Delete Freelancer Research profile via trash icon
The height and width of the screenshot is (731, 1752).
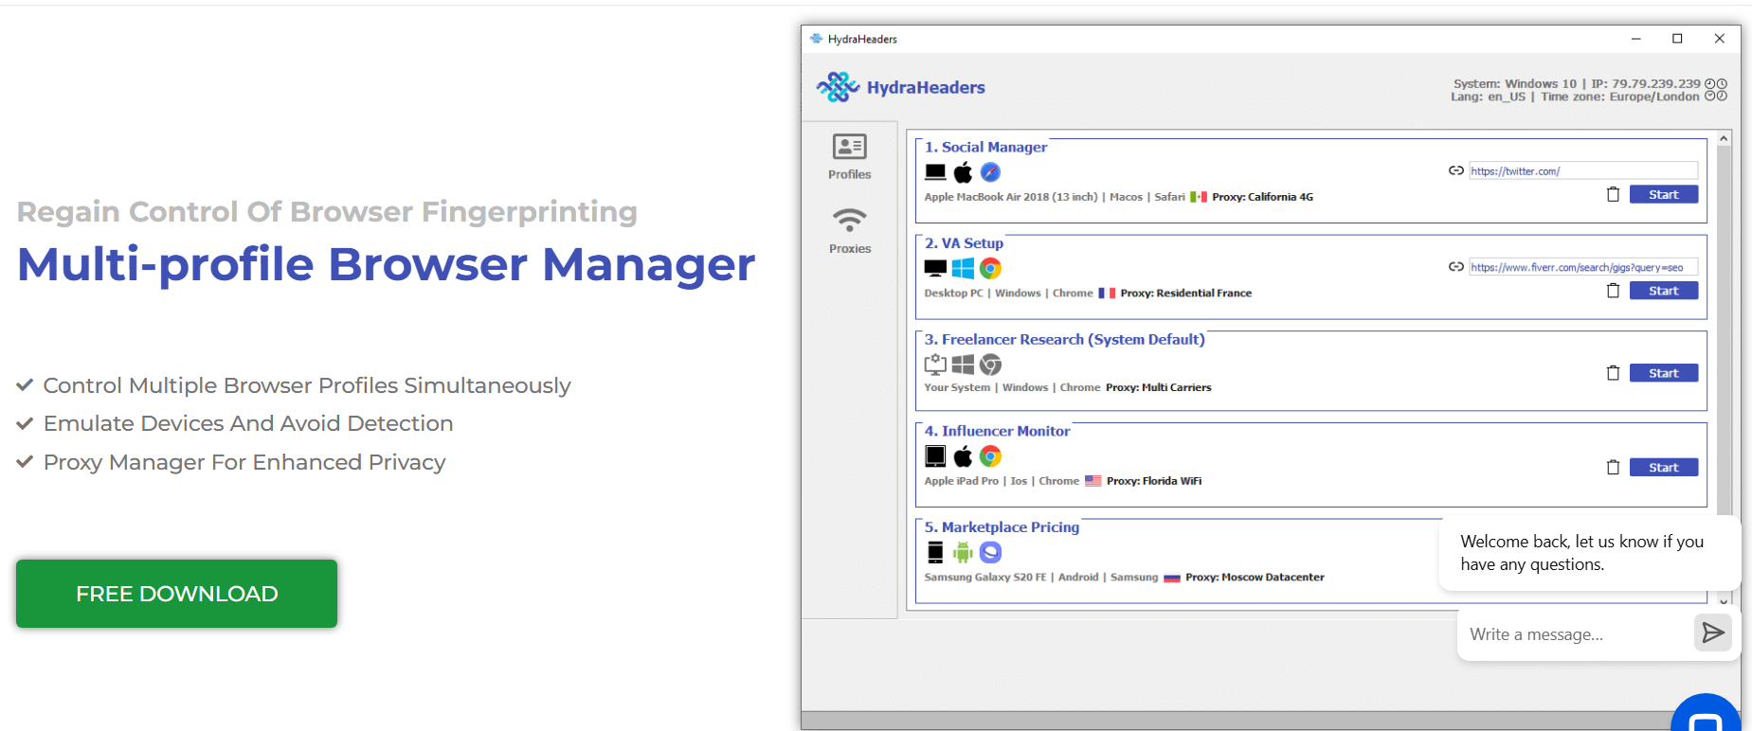coord(1613,373)
